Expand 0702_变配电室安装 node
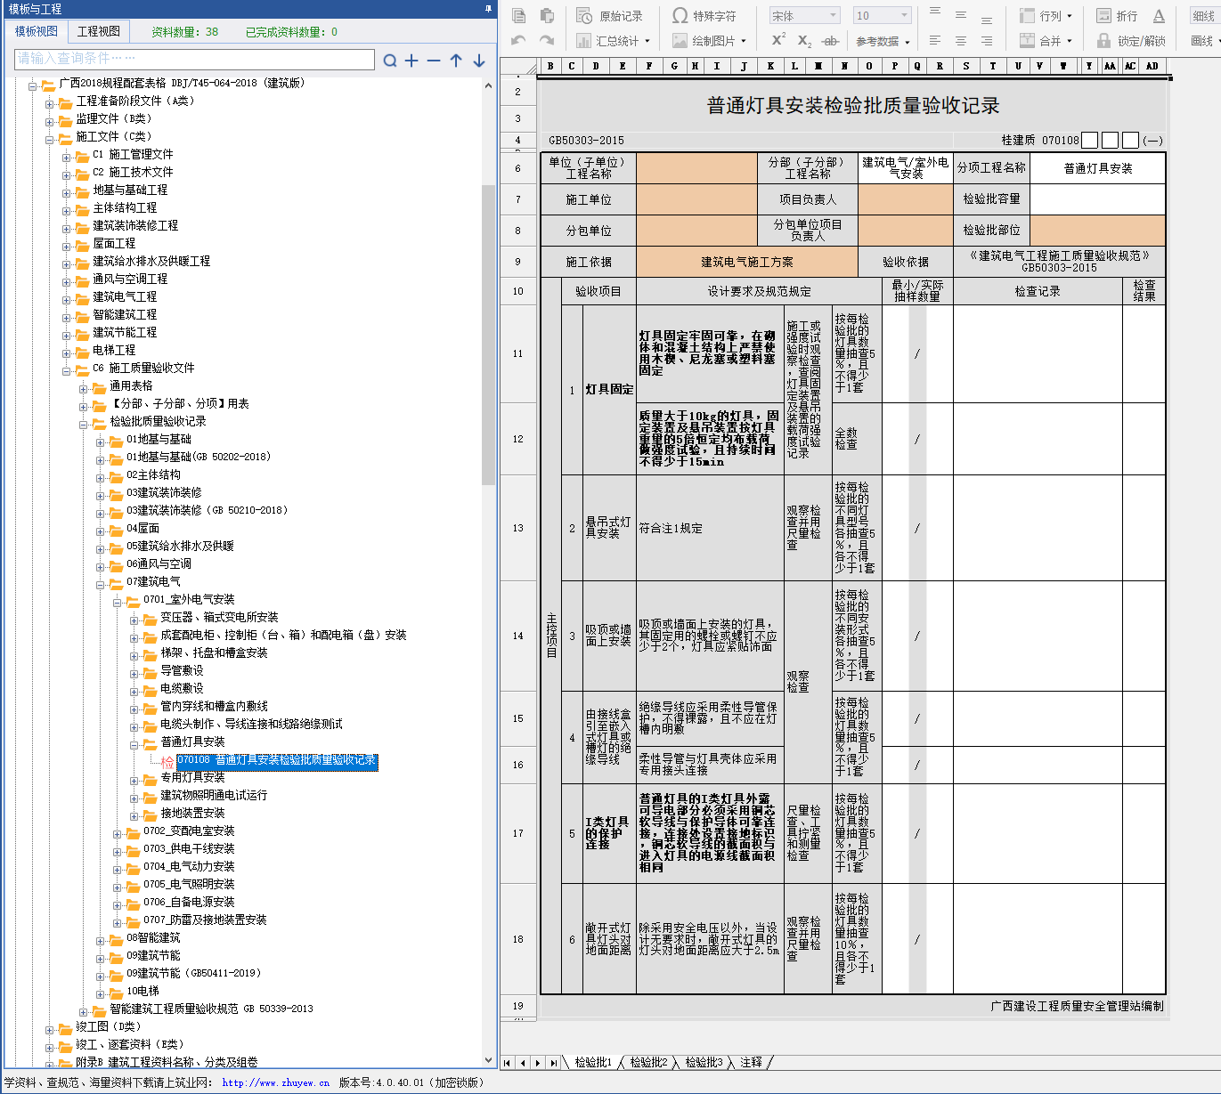 click(x=118, y=834)
